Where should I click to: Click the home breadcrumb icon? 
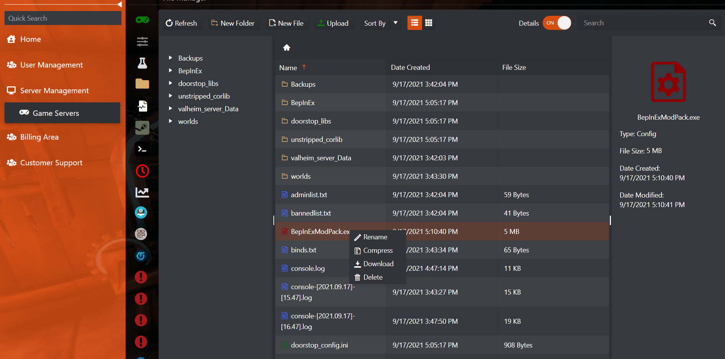(286, 48)
